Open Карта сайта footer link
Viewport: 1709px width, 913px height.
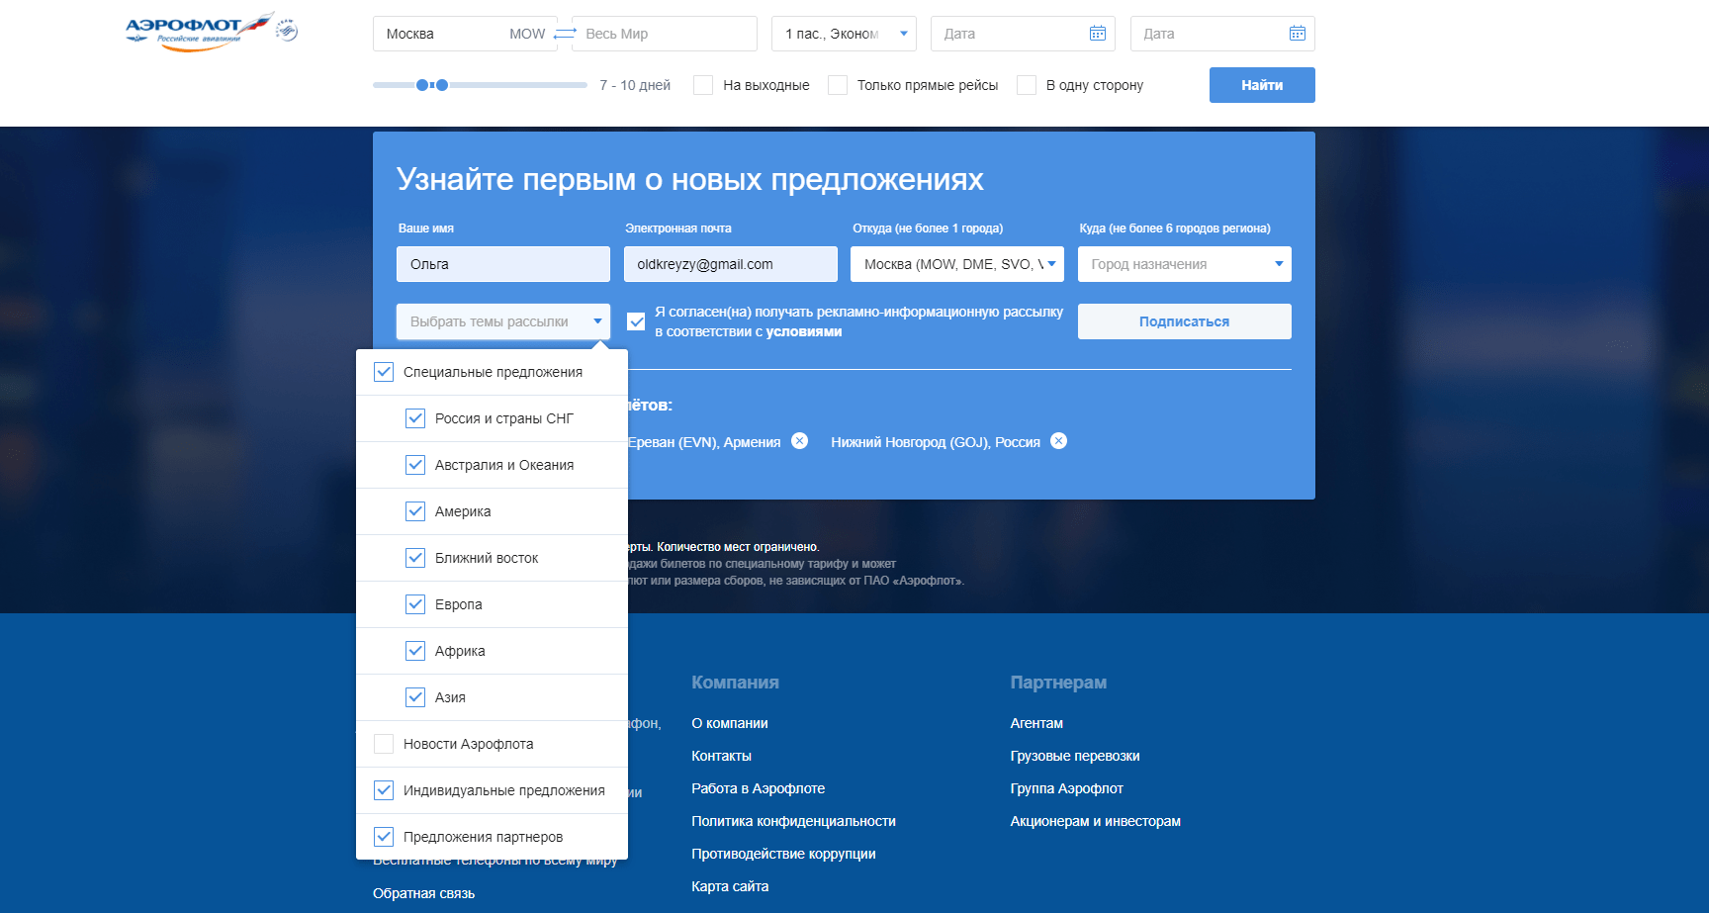[730, 886]
